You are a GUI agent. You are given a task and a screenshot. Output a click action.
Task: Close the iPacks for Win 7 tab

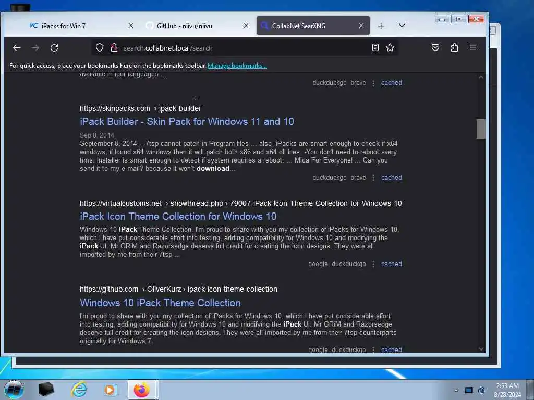coord(131,26)
